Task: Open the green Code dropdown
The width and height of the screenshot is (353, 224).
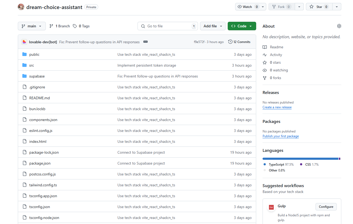Action: tap(242, 26)
